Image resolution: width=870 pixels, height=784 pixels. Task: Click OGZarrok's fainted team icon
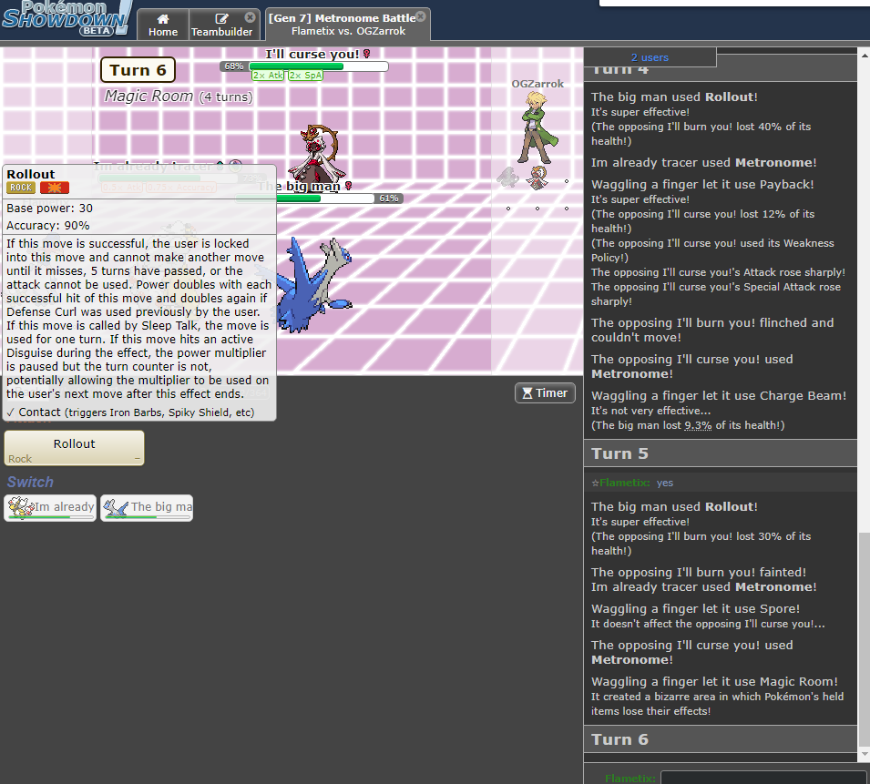point(507,178)
